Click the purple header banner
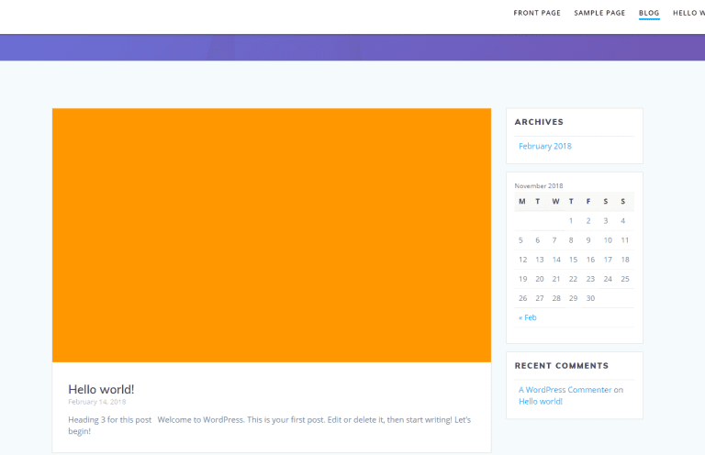Image resolution: width=705 pixels, height=455 pixels. click(x=352, y=48)
